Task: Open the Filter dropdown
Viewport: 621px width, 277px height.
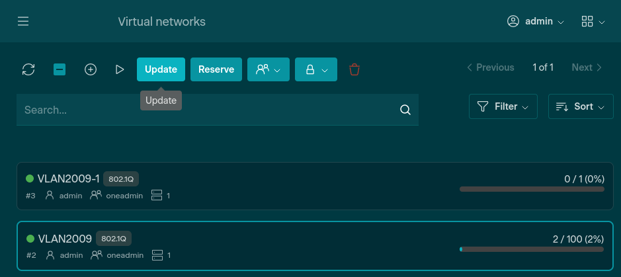Action: point(503,106)
